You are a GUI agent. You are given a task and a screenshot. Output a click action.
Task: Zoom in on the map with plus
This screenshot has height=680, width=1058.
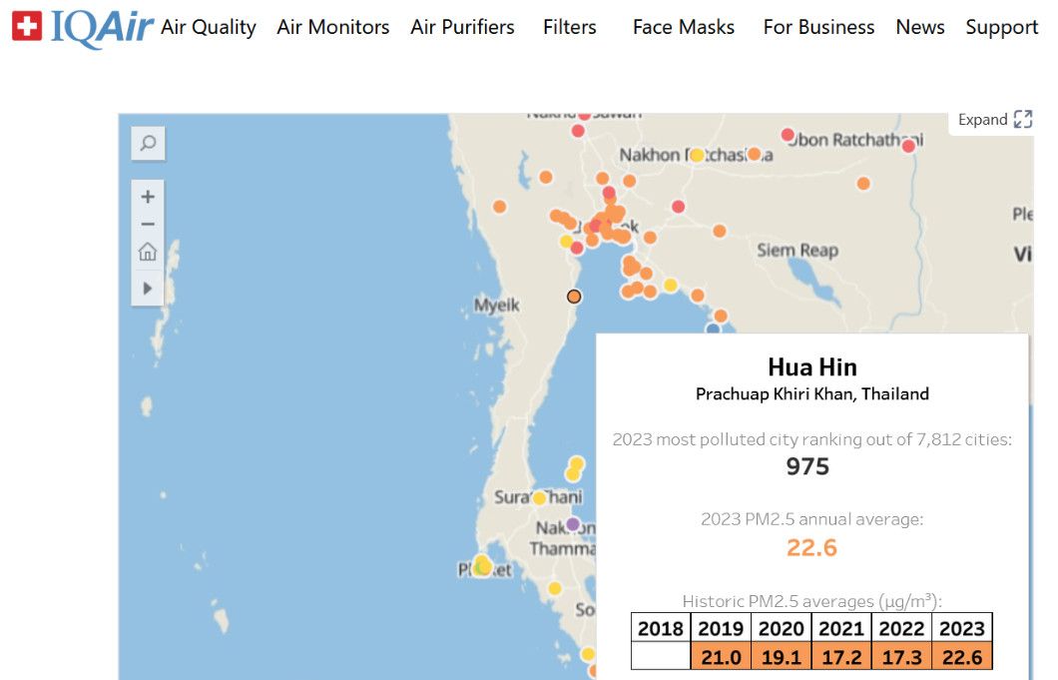pyautogui.click(x=148, y=197)
